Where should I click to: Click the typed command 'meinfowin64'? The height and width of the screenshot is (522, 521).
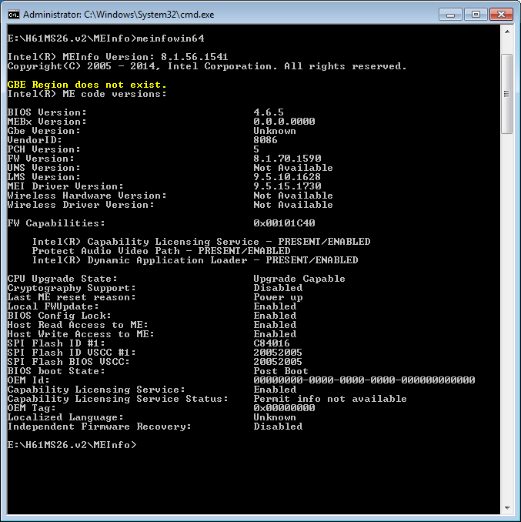[x=170, y=38]
